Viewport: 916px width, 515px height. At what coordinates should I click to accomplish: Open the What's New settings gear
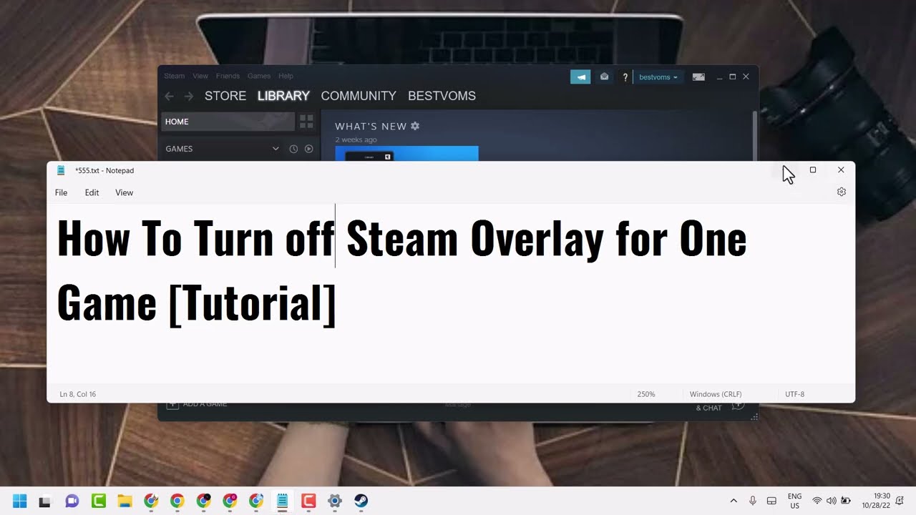click(415, 126)
